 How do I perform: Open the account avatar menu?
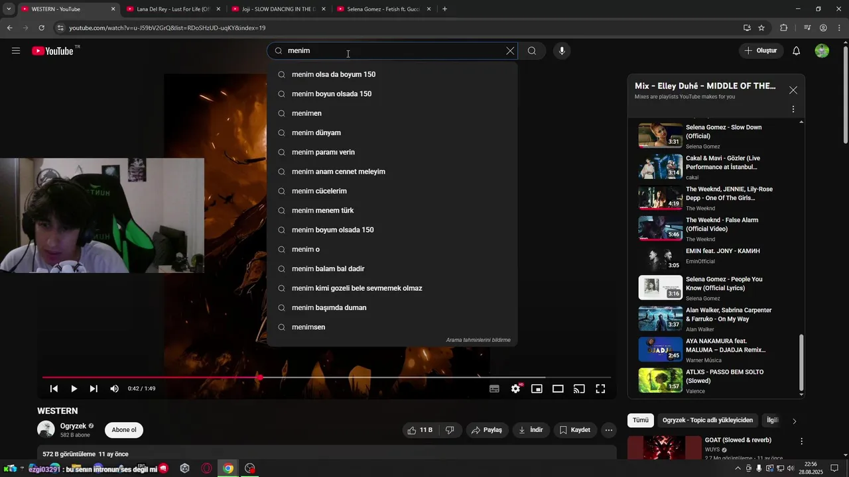[822, 51]
